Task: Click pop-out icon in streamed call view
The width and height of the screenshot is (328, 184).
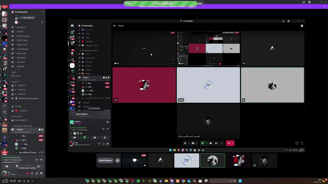Action: (297, 143)
